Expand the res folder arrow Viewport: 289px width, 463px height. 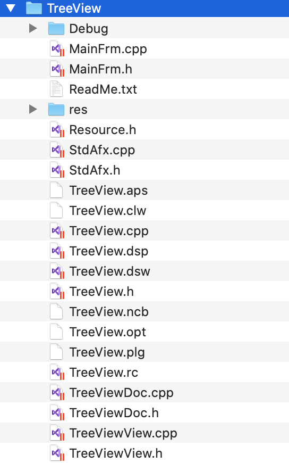[x=33, y=109]
